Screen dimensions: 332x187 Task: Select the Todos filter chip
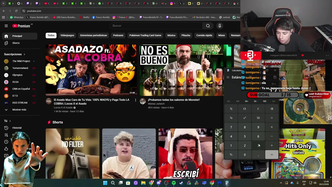[51, 35]
